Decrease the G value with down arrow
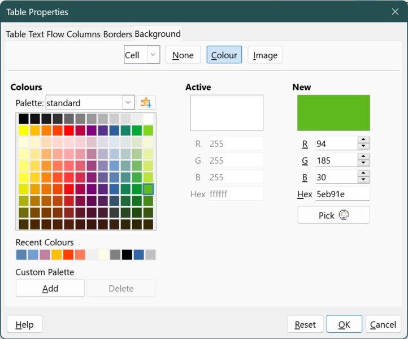 [363, 164]
